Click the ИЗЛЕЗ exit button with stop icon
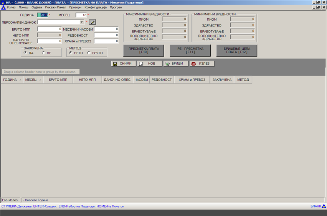Screen dimensions: 327x216 [x=201, y=64]
